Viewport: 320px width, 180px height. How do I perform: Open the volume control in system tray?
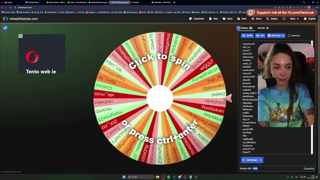click(x=304, y=177)
